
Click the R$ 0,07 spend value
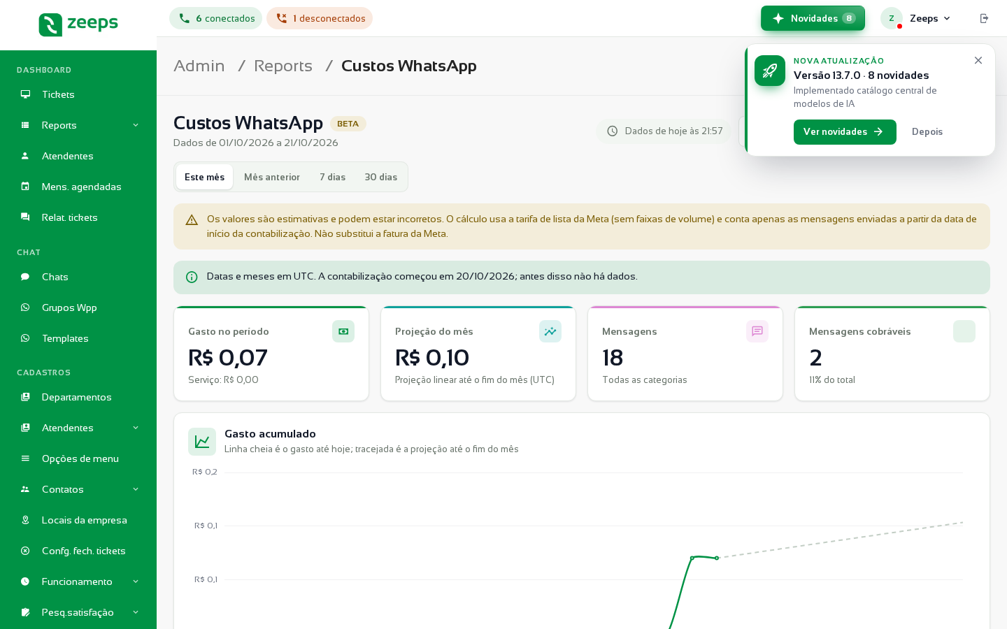pyautogui.click(x=228, y=358)
